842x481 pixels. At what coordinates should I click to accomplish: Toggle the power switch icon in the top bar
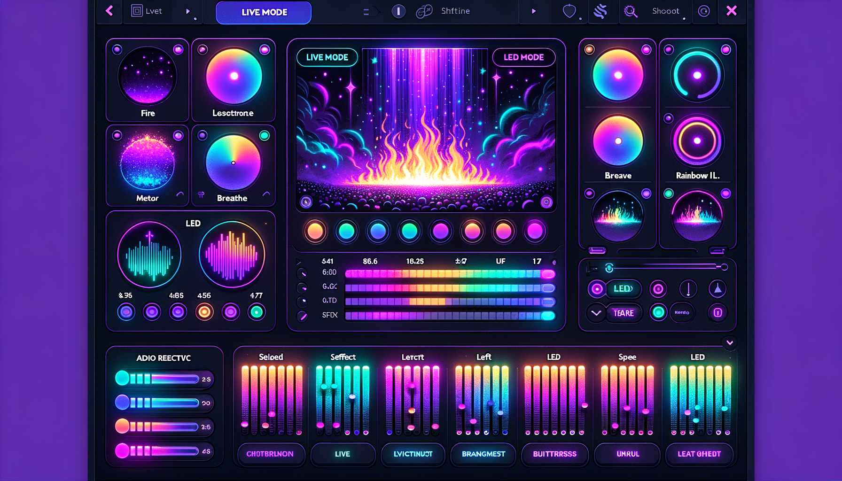(x=398, y=11)
